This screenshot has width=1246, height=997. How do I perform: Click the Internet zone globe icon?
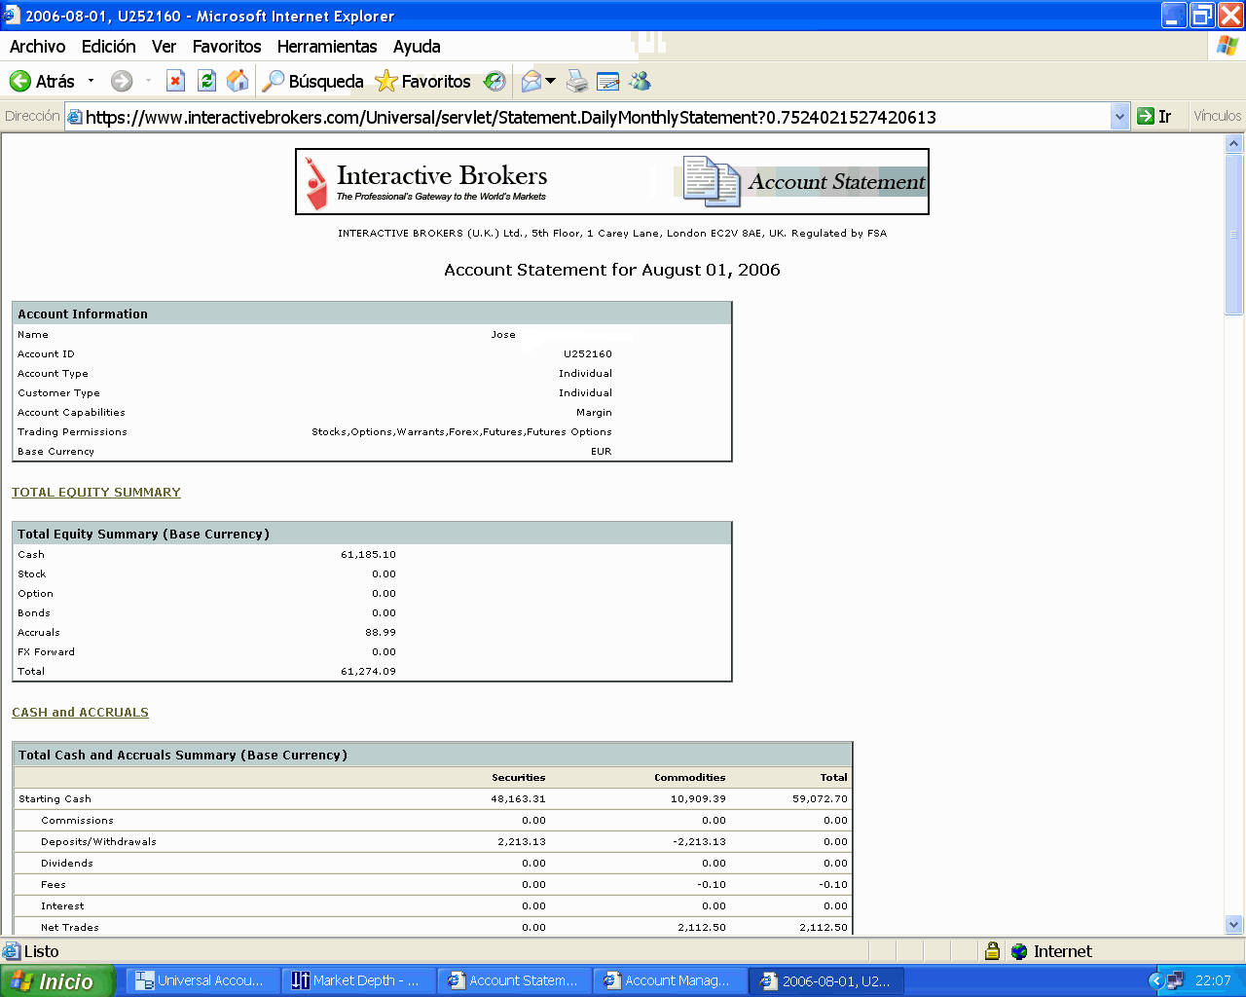click(x=1019, y=951)
